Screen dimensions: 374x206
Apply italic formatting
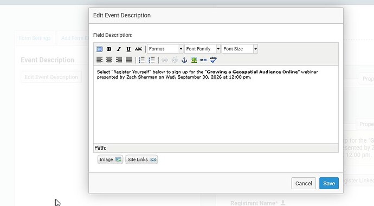point(119,49)
